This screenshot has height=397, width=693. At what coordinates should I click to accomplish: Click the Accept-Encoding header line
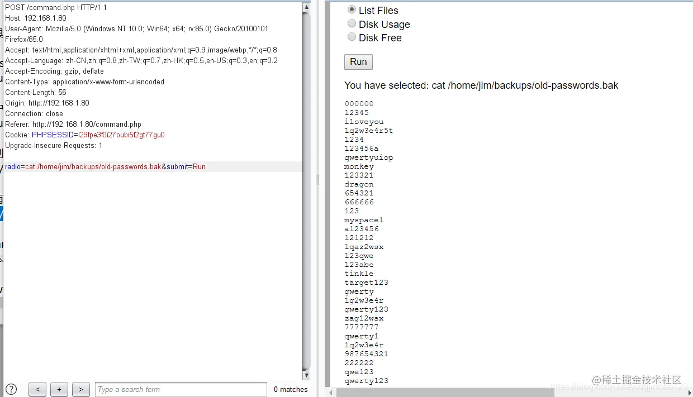click(x=54, y=71)
